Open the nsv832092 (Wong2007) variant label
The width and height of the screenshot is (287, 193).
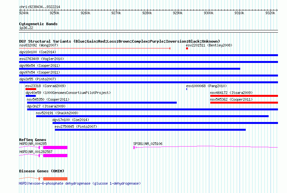tap(39, 45)
